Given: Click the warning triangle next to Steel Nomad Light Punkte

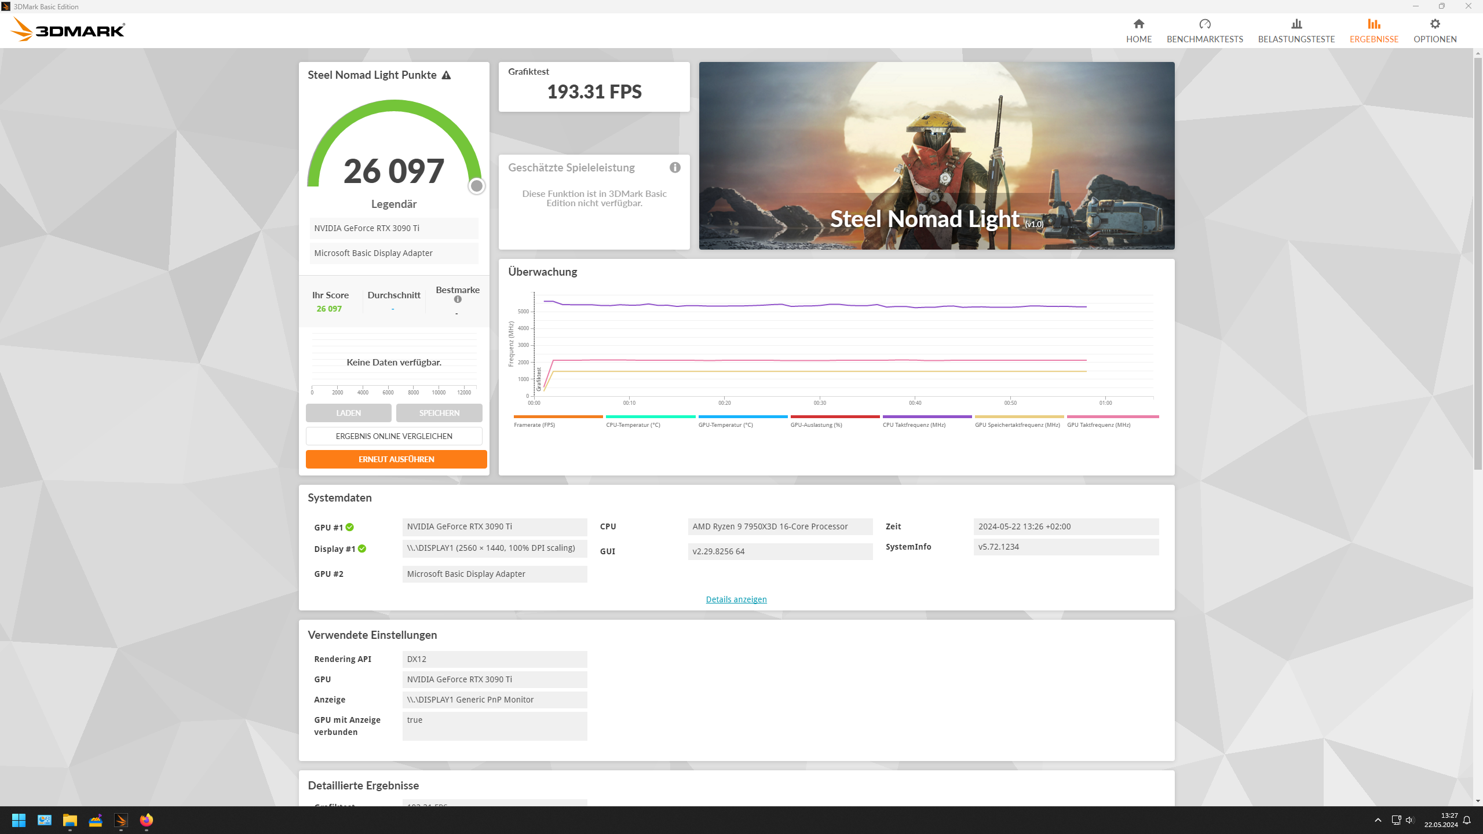Looking at the screenshot, I should click(446, 75).
